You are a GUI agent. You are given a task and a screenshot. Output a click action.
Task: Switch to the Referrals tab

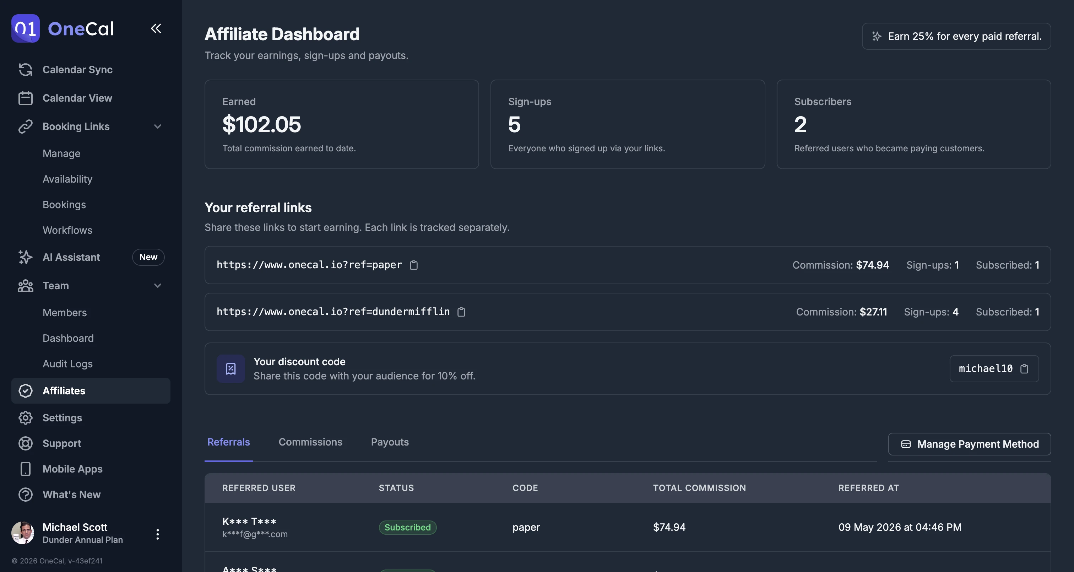228,442
